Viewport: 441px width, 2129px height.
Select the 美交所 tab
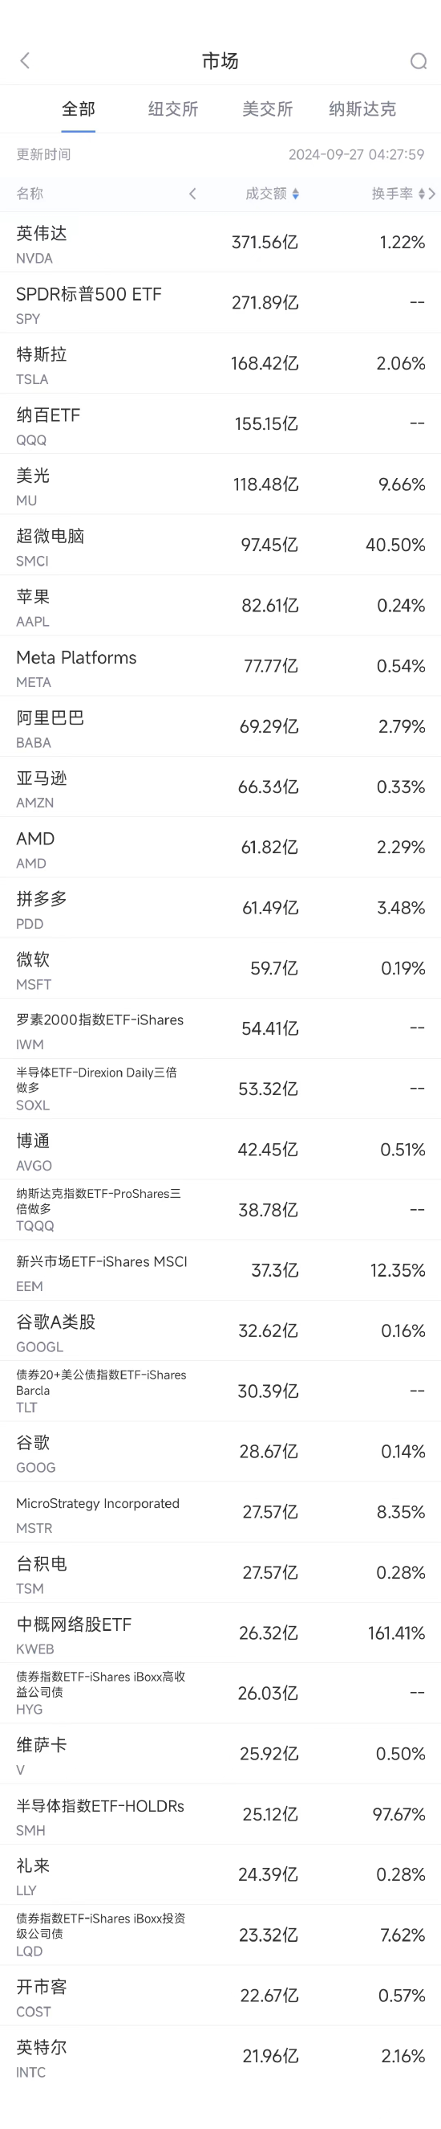tap(267, 108)
